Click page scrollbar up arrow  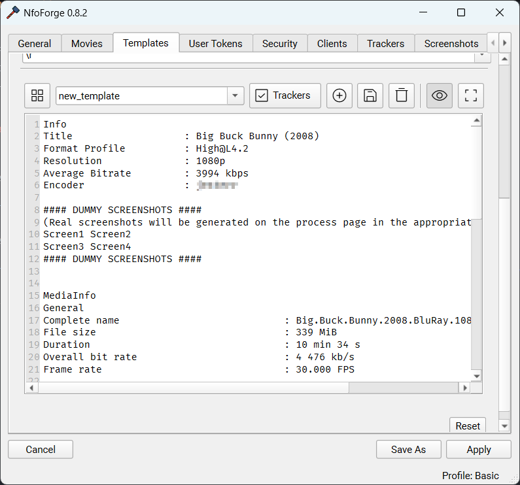pyautogui.click(x=504, y=59)
